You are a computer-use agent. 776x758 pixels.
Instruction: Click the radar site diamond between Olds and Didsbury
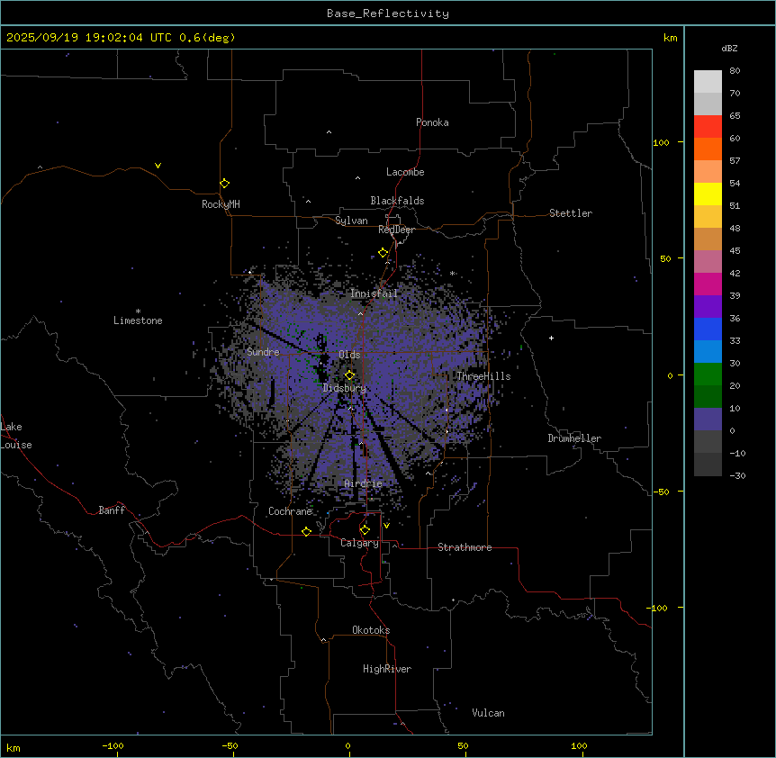point(349,375)
